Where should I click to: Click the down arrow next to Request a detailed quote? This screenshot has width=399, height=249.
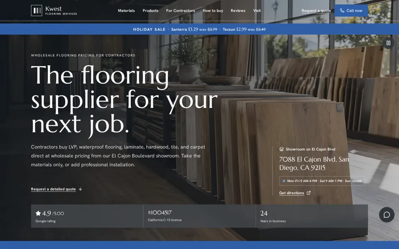[x=80, y=189]
